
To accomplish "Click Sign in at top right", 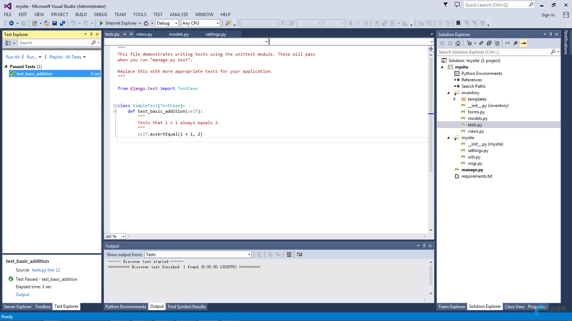I will 548,15.
